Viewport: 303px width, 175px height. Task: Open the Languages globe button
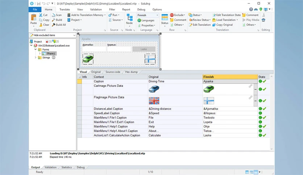click(x=146, y=20)
